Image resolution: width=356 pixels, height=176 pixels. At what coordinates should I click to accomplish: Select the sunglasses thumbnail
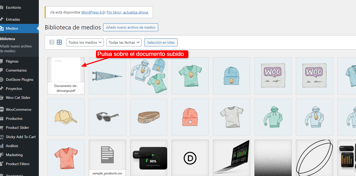coord(107,117)
